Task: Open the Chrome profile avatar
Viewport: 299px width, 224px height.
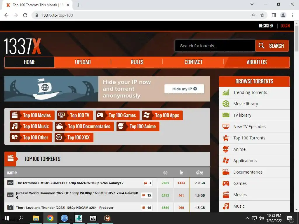Action: tap(283, 15)
